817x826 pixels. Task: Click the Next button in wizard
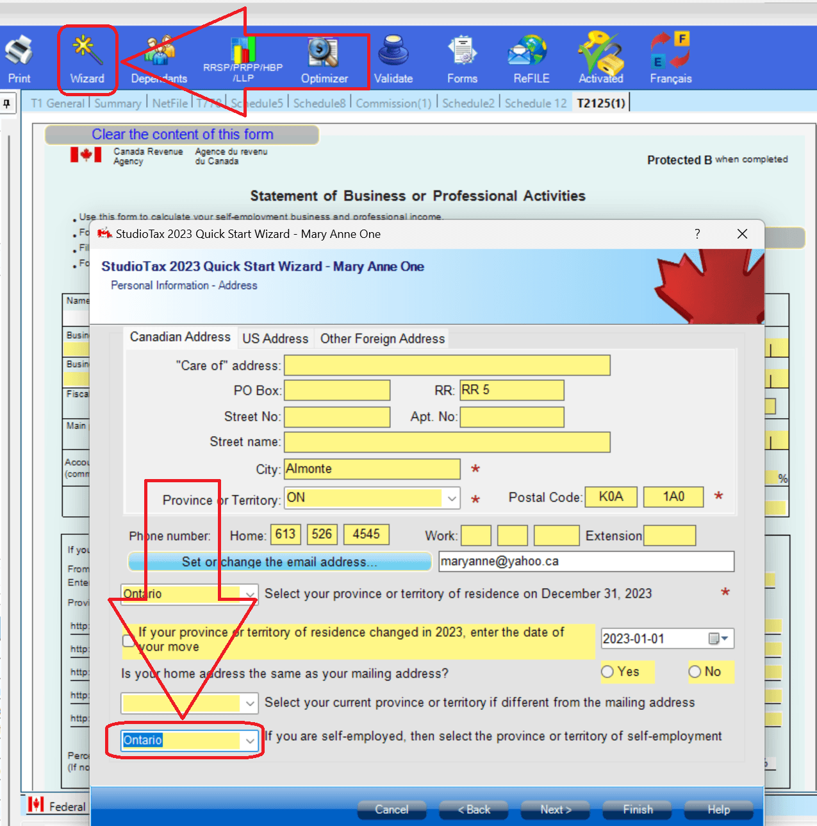pos(556,809)
